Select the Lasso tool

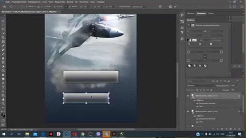pyautogui.click(x=3, y=29)
